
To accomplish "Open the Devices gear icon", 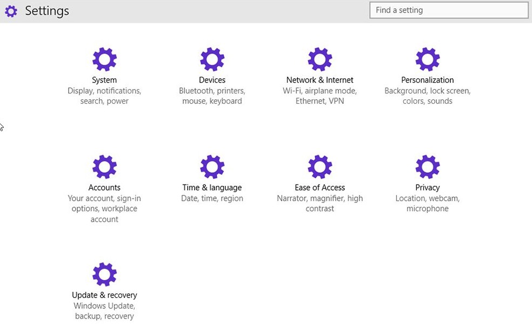I will (x=212, y=59).
